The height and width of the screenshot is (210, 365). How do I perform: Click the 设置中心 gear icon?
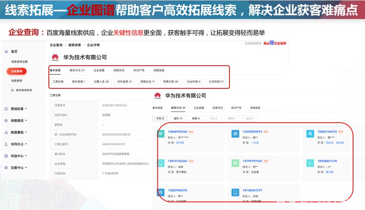[x=6, y=167]
